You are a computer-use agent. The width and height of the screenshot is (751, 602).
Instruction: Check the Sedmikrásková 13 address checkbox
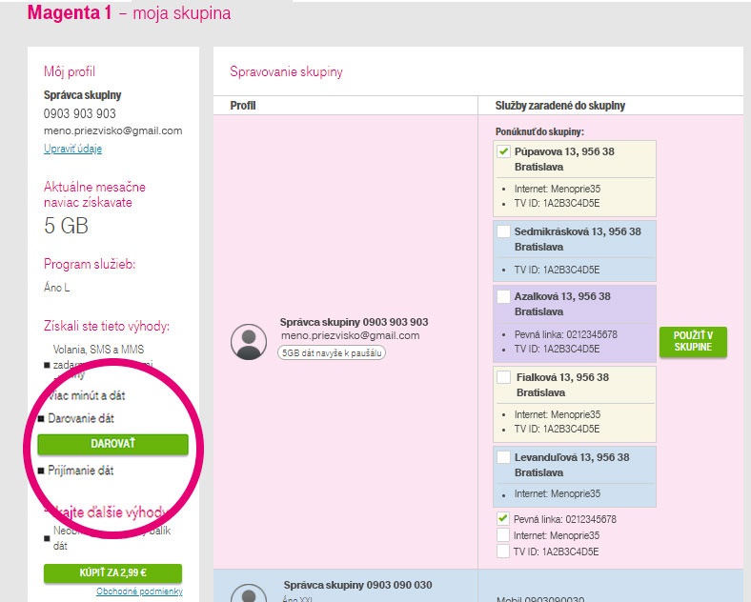503,231
